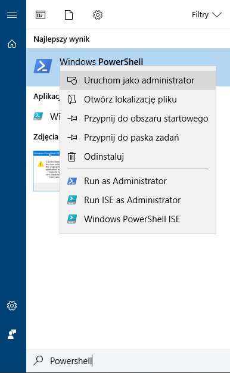The width and height of the screenshot is (230, 373).
Task: Click the search magnifier icon
Action: (x=38, y=360)
